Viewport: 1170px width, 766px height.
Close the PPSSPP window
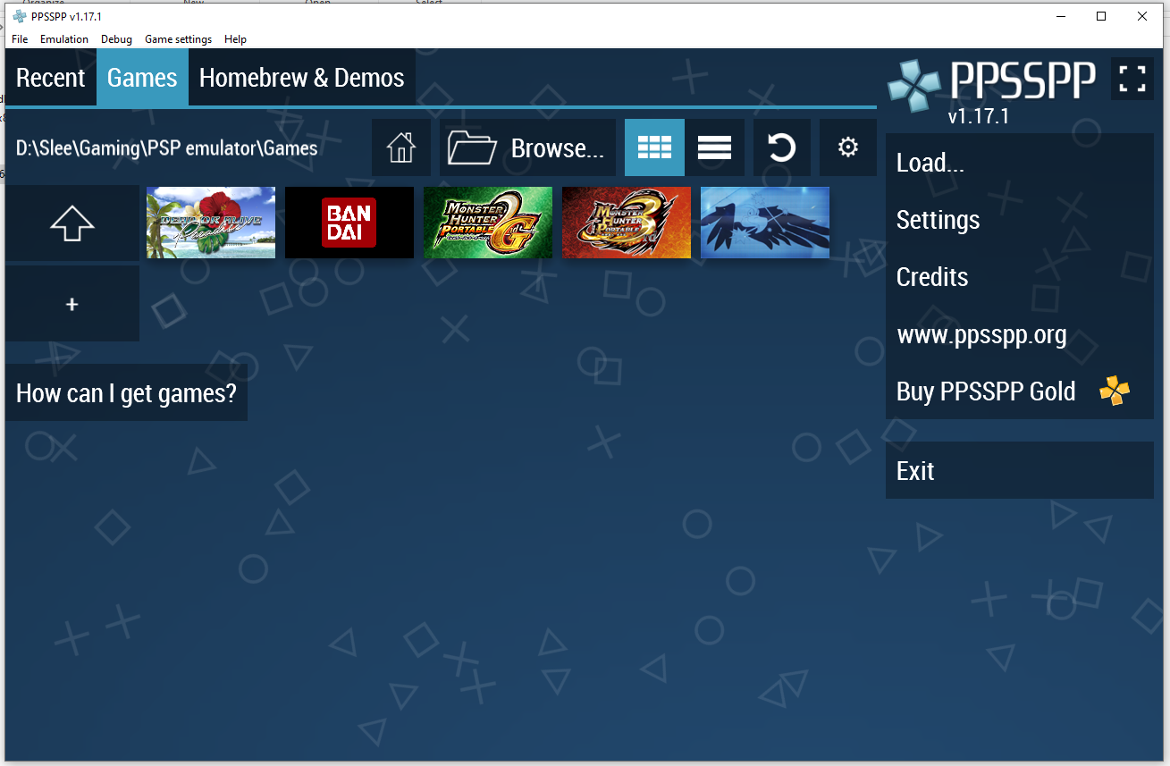[1142, 16]
